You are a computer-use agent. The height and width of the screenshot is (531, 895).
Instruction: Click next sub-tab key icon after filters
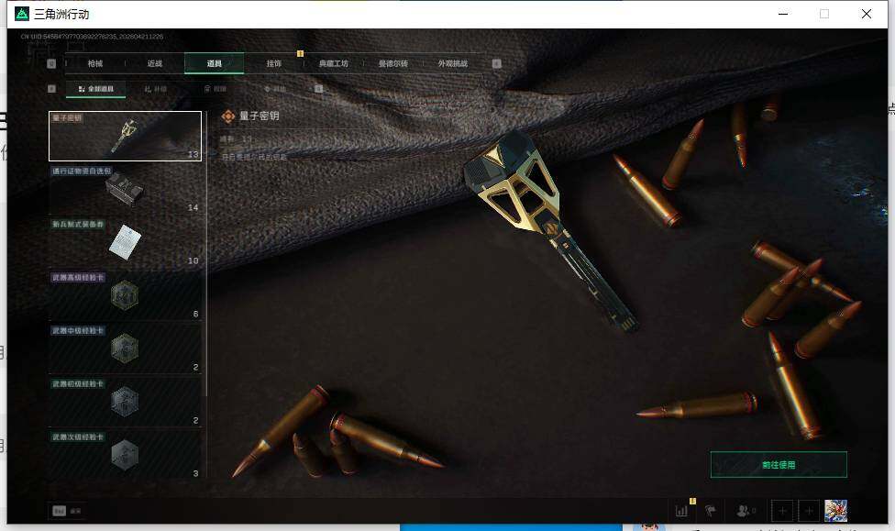[318, 88]
